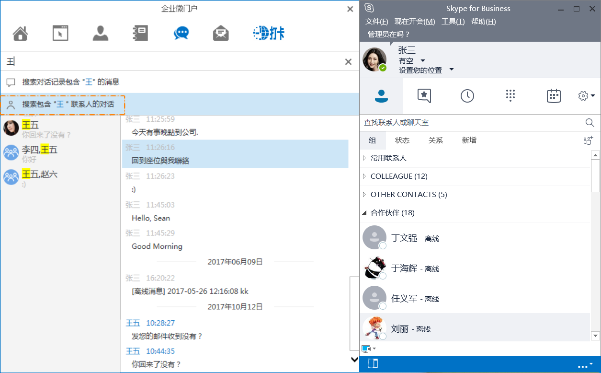The image size is (601, 373).
Task: Open the 现在开会(M) menu
Action: point(415,22)
